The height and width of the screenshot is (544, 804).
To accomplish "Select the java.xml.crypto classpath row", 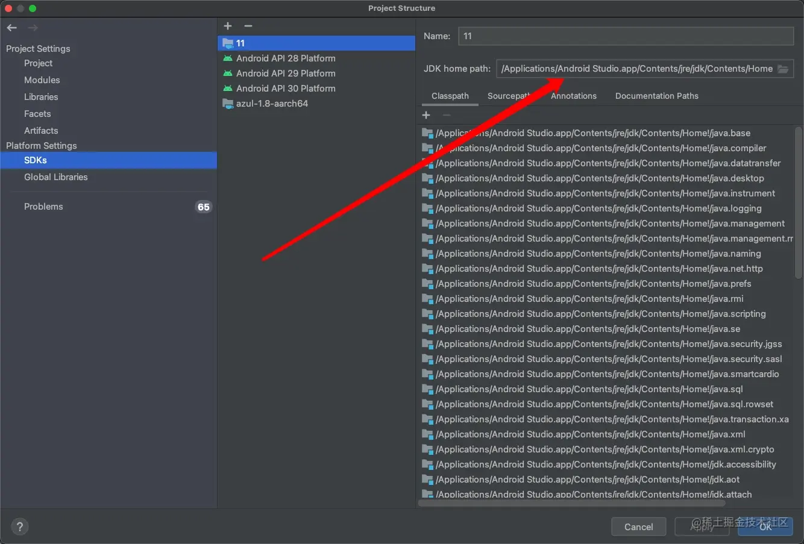I will click(x=606, y=449).
